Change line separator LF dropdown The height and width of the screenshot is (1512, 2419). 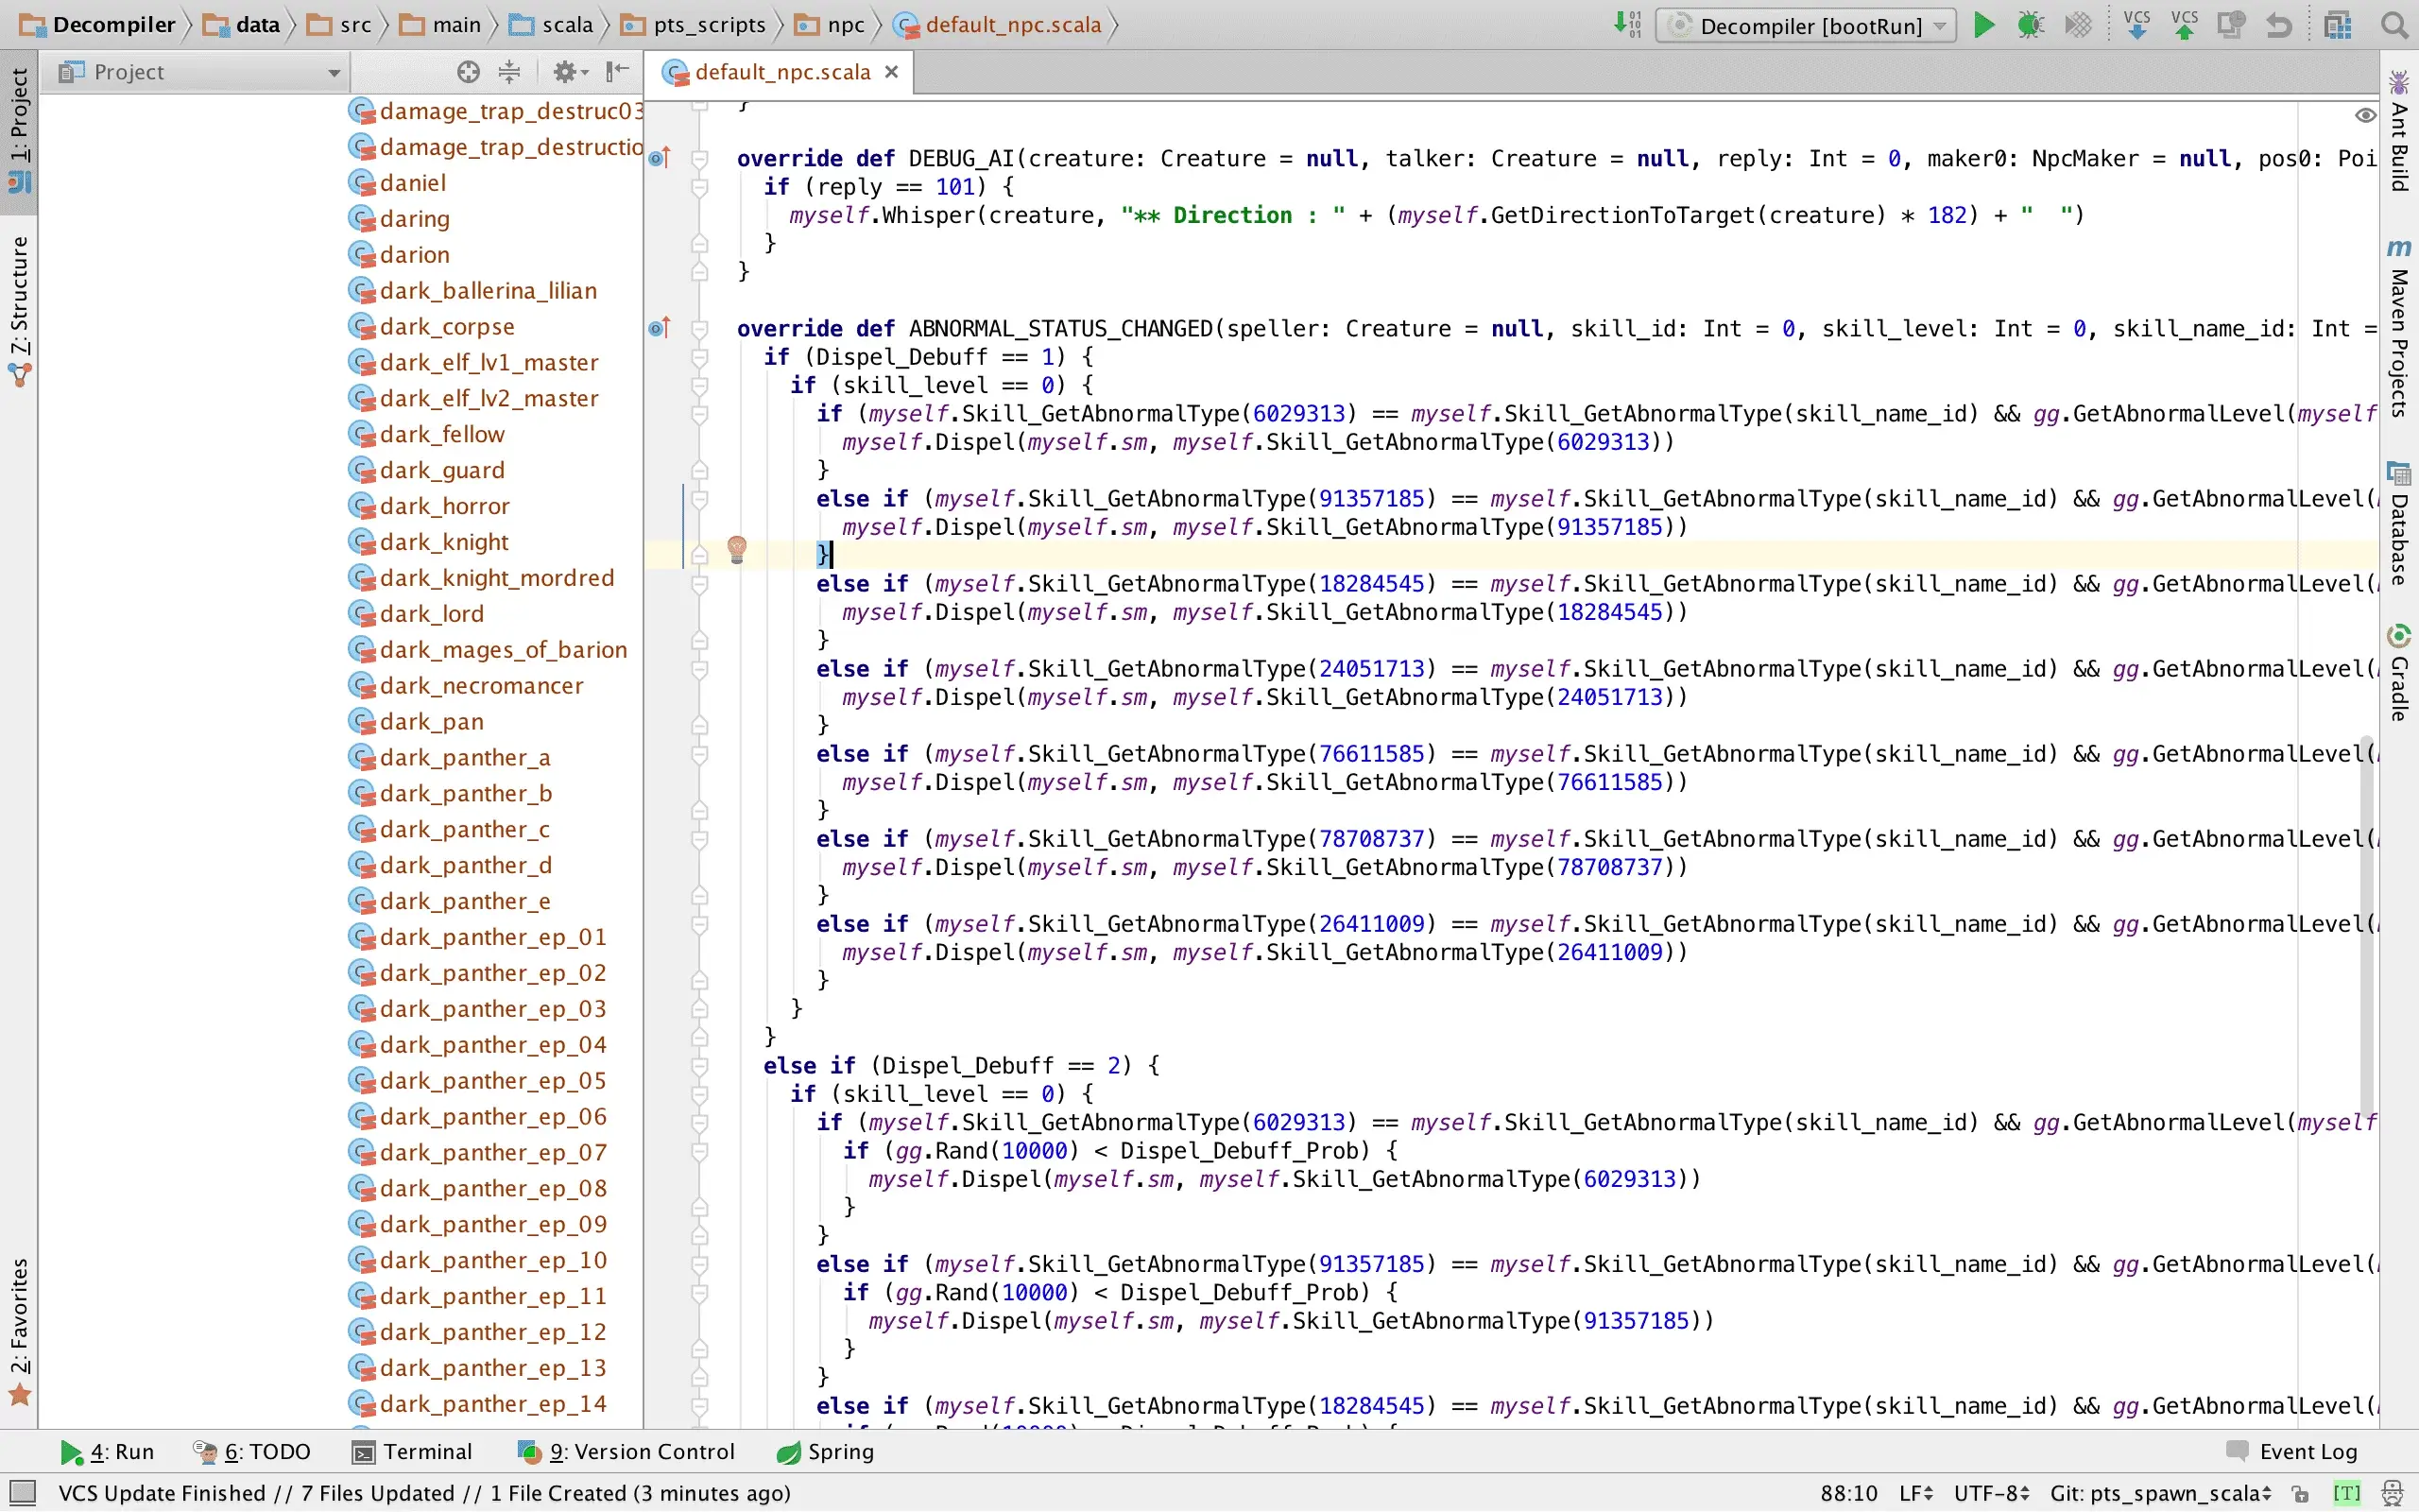(1916, 1493)
